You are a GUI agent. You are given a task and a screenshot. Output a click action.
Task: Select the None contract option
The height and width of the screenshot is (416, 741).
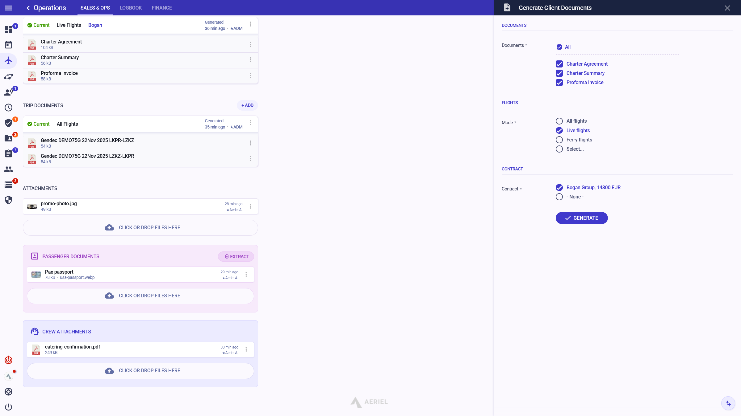pos(559,197)
